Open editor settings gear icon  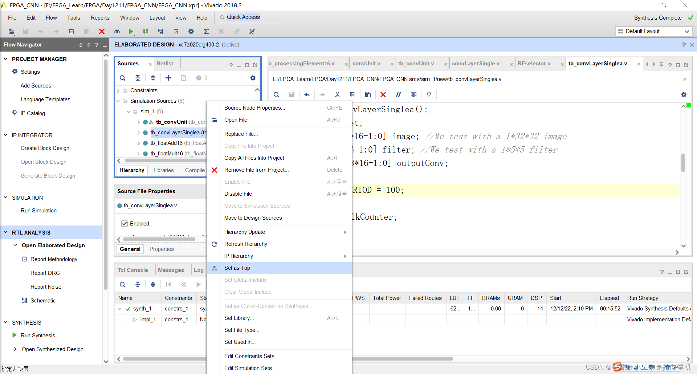point(684,94)
